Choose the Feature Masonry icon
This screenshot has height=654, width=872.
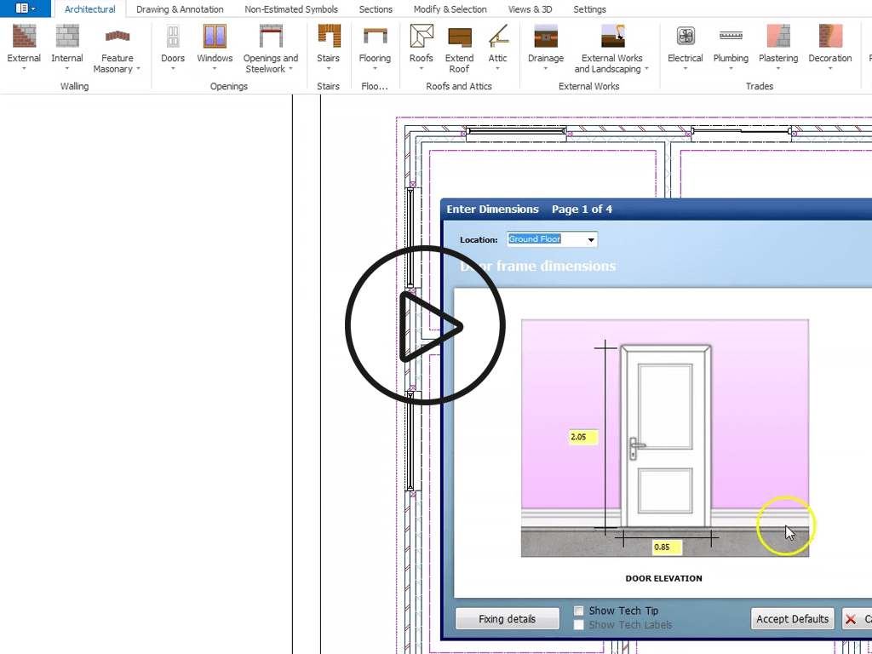[117, 37]
